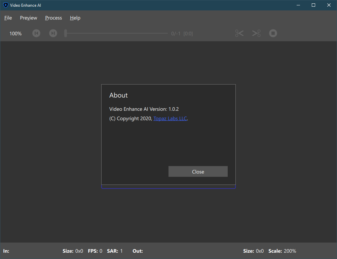
Task: Open the Preview menu
Action: (29, 18)
